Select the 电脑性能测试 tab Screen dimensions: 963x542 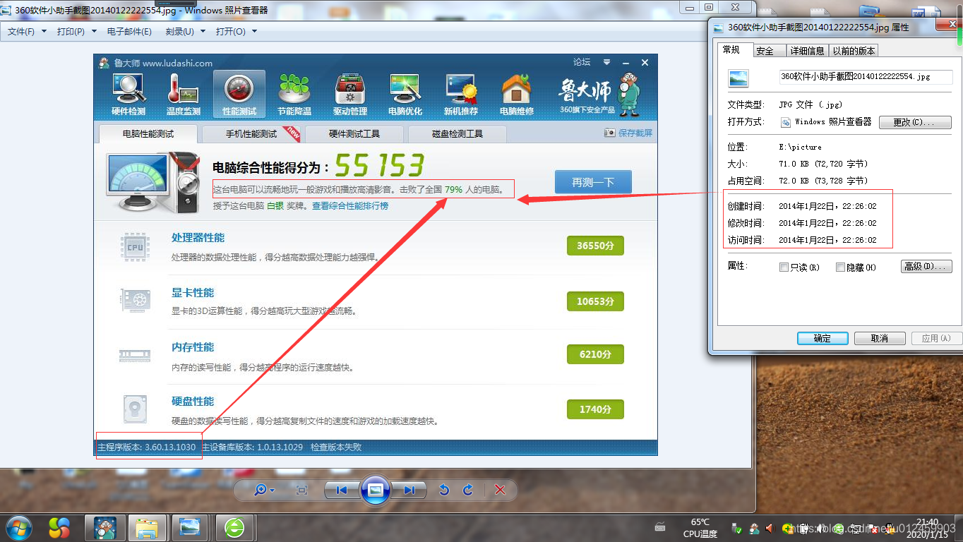[148, 133]
